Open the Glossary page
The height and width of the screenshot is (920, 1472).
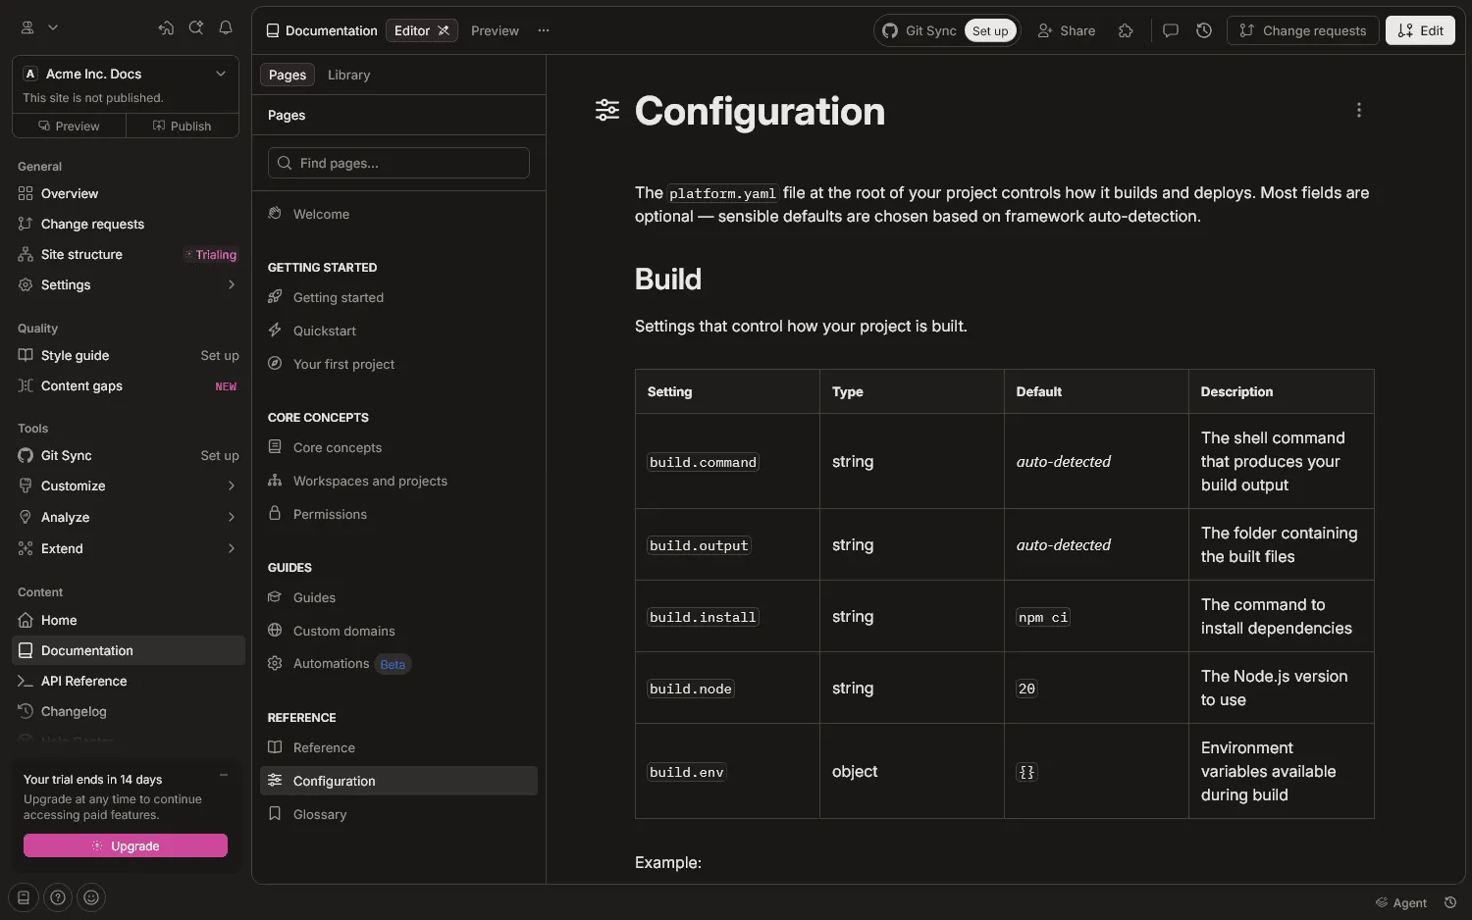click(398, 814)
